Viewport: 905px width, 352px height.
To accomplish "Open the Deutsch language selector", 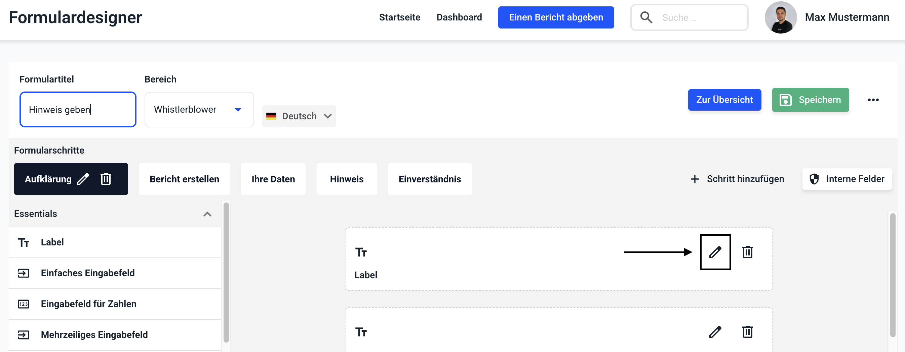I will (299, 116).
